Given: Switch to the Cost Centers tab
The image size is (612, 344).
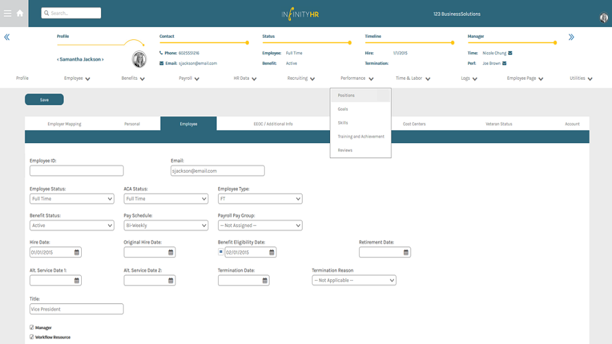Looking at the screenshot, I should click(x=414, y=124).
